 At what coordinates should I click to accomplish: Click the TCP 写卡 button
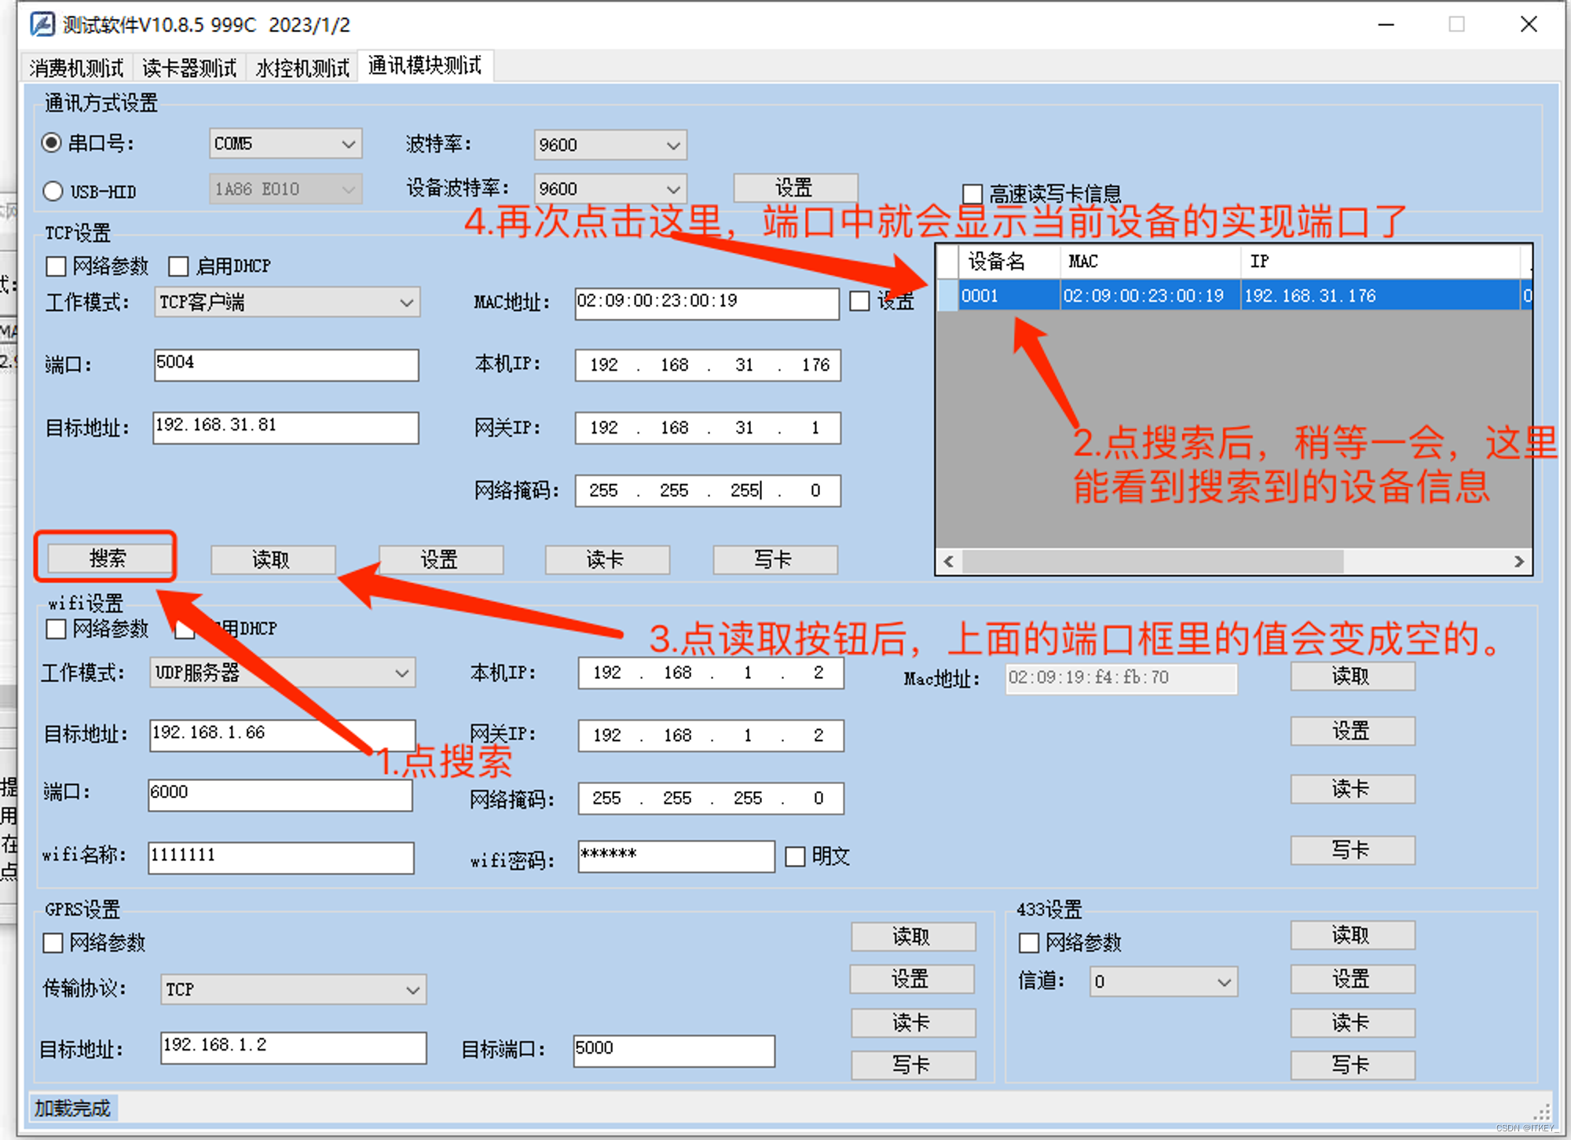click(775, 559)
